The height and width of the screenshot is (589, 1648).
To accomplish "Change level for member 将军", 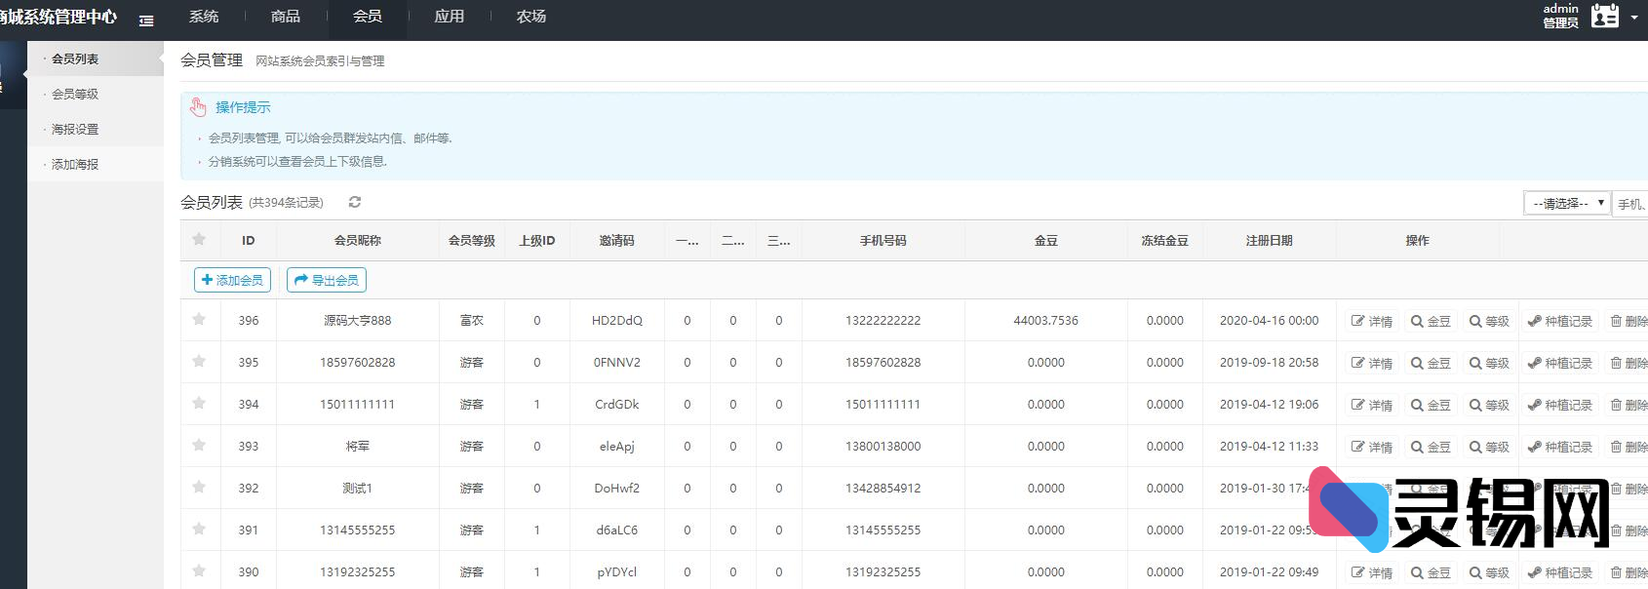I will (1489, 447).
